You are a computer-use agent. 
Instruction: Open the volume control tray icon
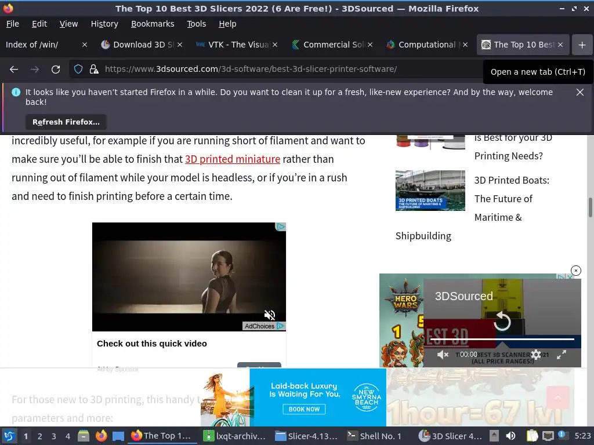[x=510, y=436]
